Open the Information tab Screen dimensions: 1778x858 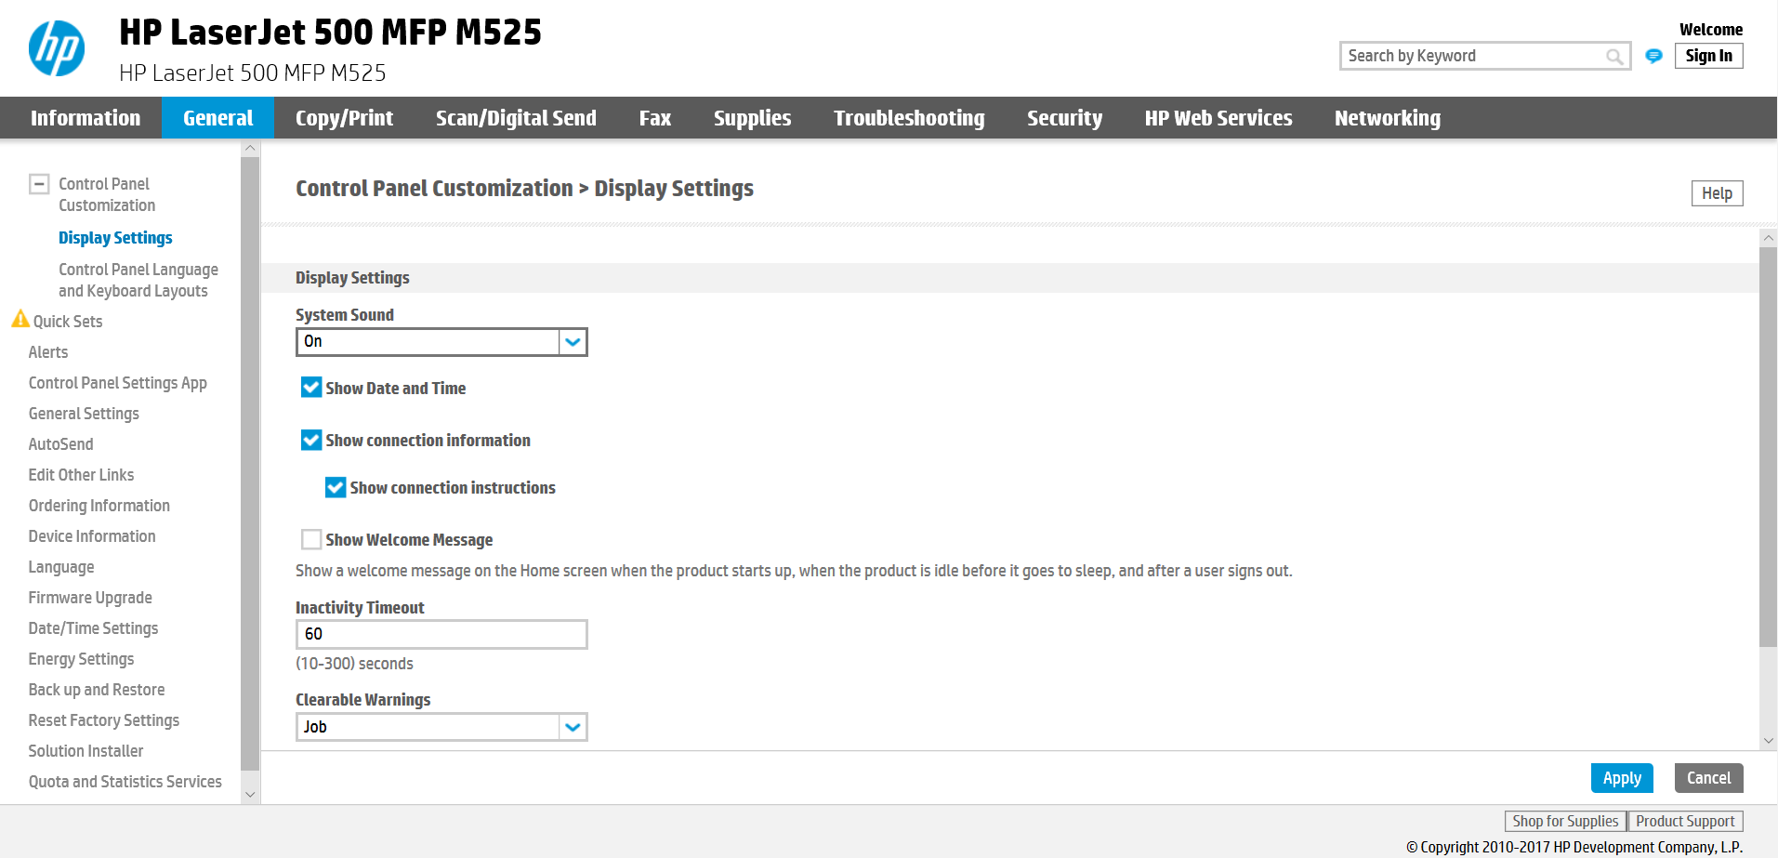pos(86,118)
